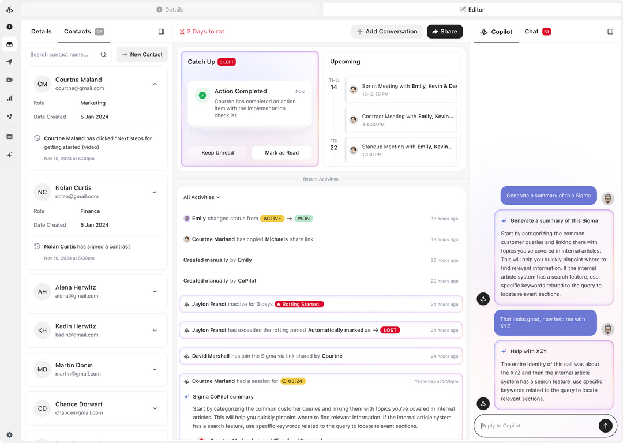The image size is (623, 443).
Task: Expand the Alena Herwitz contact card
Action: tap(155, 291)
